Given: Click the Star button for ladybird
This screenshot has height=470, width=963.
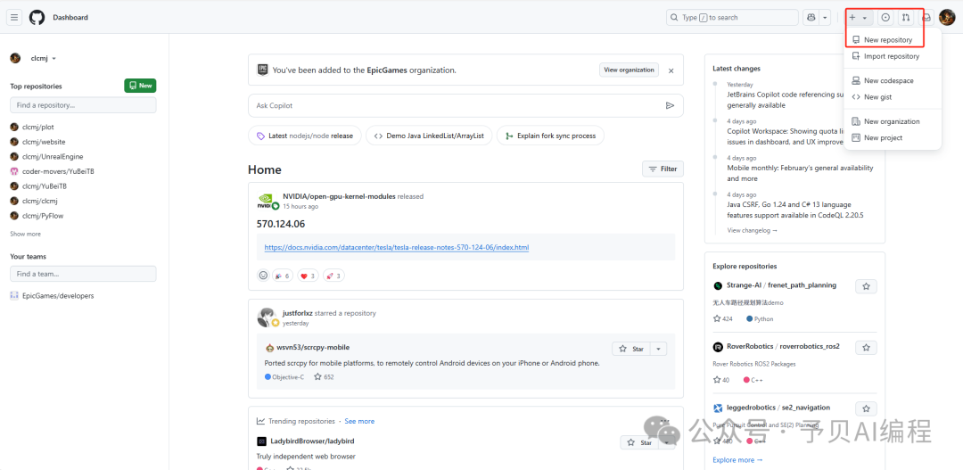Looking at the screenshot, I should [x=640, y=442].
